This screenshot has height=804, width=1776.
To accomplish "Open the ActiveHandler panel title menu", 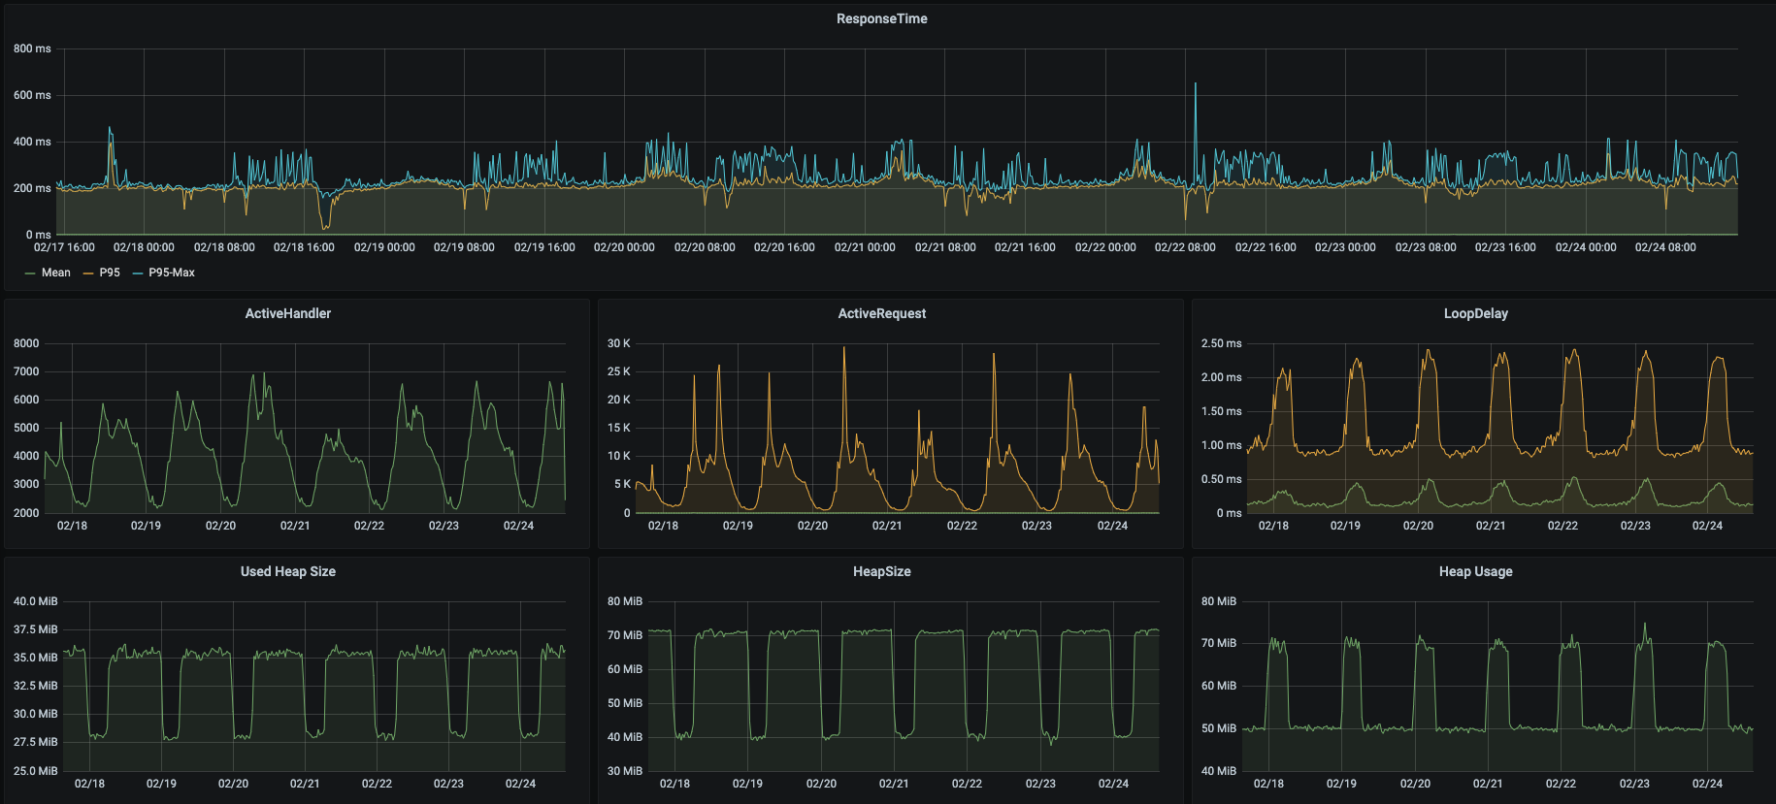I will 288,313.
